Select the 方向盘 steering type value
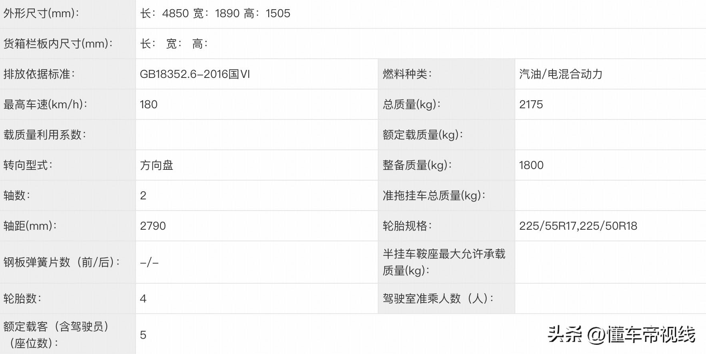The height and width of the screenshot is (354, 706). pos(156,165)
